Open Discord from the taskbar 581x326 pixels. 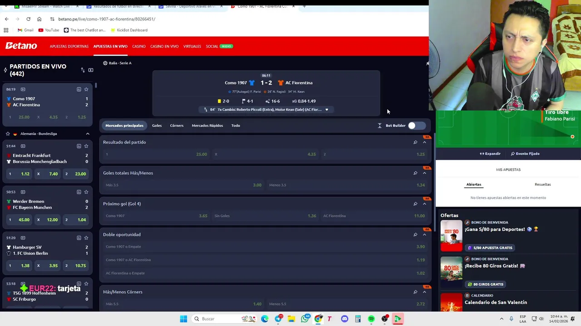click(x=345, y=319)
